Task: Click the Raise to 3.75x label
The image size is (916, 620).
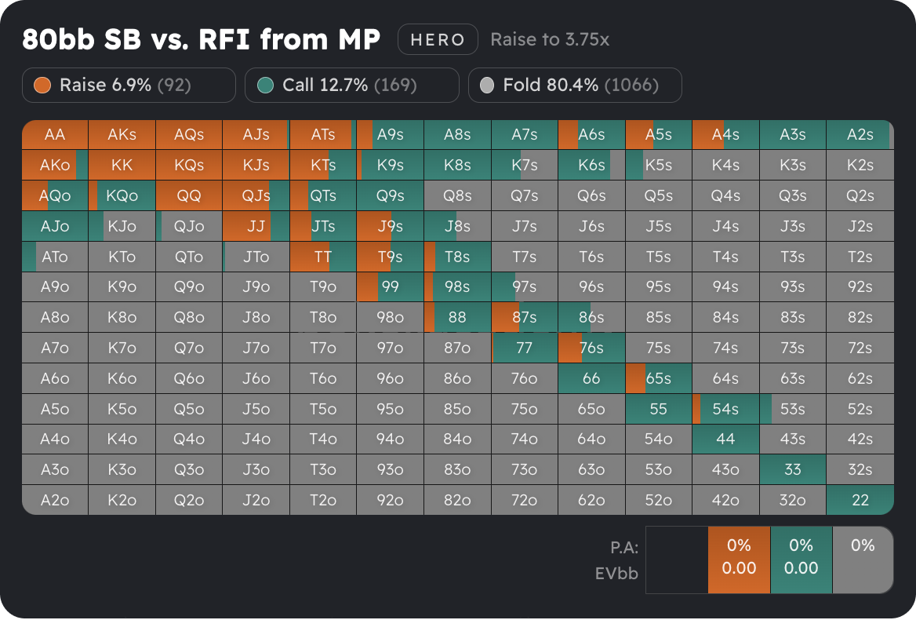Action: click(x=549, y=39)
